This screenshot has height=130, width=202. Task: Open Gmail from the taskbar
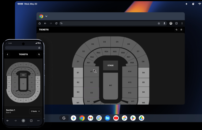pyautogui.click(x=91, y=118)
